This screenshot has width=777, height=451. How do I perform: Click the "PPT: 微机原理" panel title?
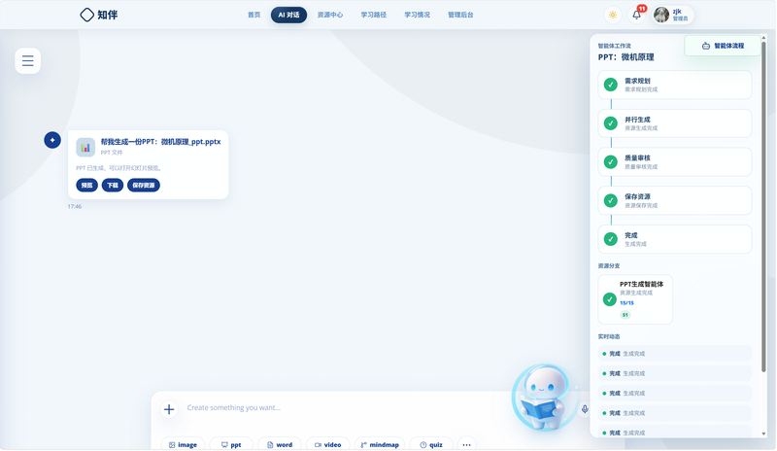click(x=625, y=57)
